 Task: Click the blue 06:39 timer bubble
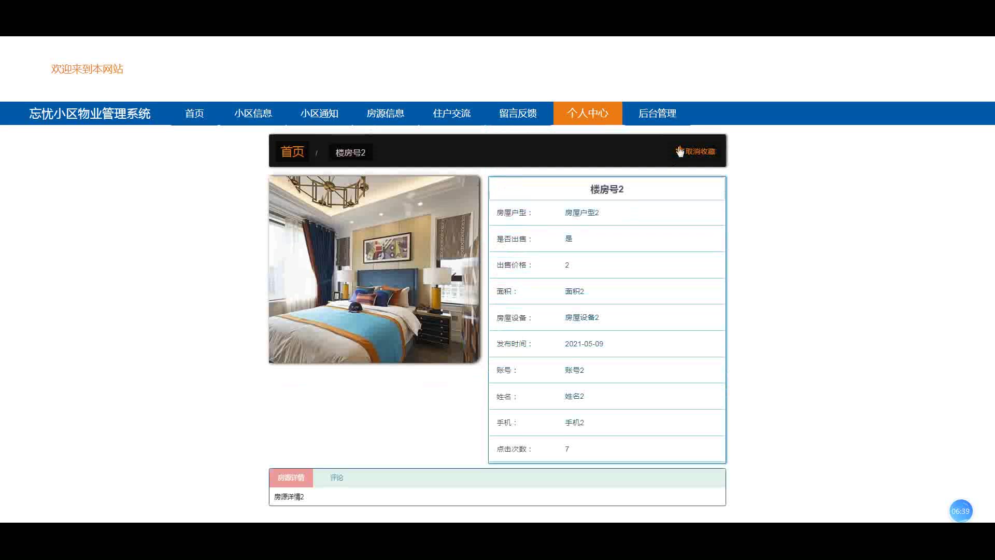[x=960, y=511]
